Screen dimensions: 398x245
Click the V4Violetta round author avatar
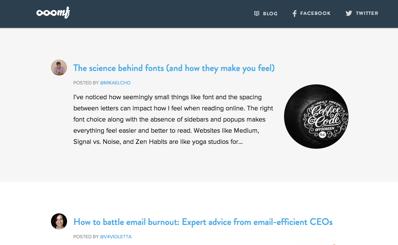(59, 221)
